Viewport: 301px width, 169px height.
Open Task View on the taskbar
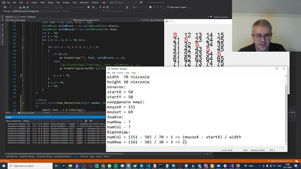point(56,166)
